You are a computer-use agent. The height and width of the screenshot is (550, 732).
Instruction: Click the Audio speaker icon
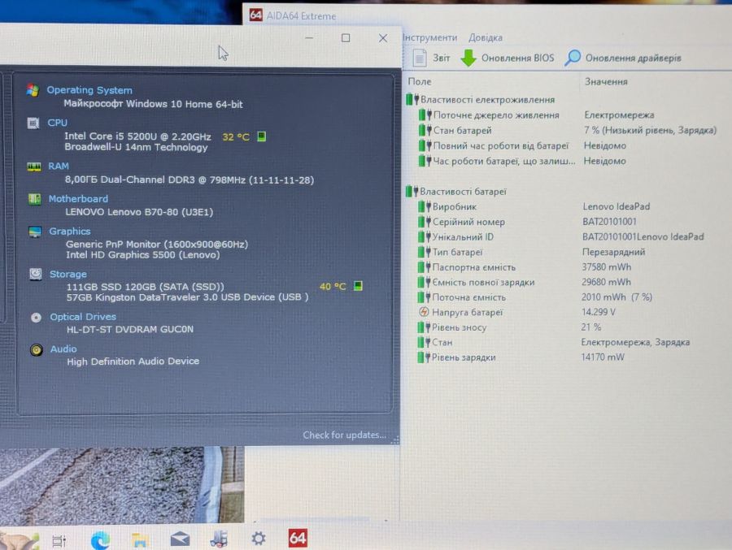click(37, 350)
